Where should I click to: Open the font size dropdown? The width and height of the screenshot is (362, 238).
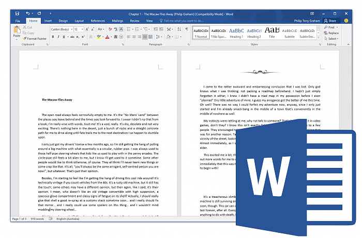click(79, 29)
